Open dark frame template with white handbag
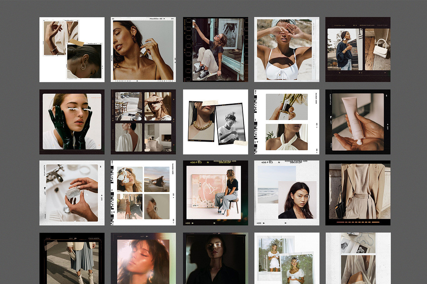427x284 pixels. [358, 50]
